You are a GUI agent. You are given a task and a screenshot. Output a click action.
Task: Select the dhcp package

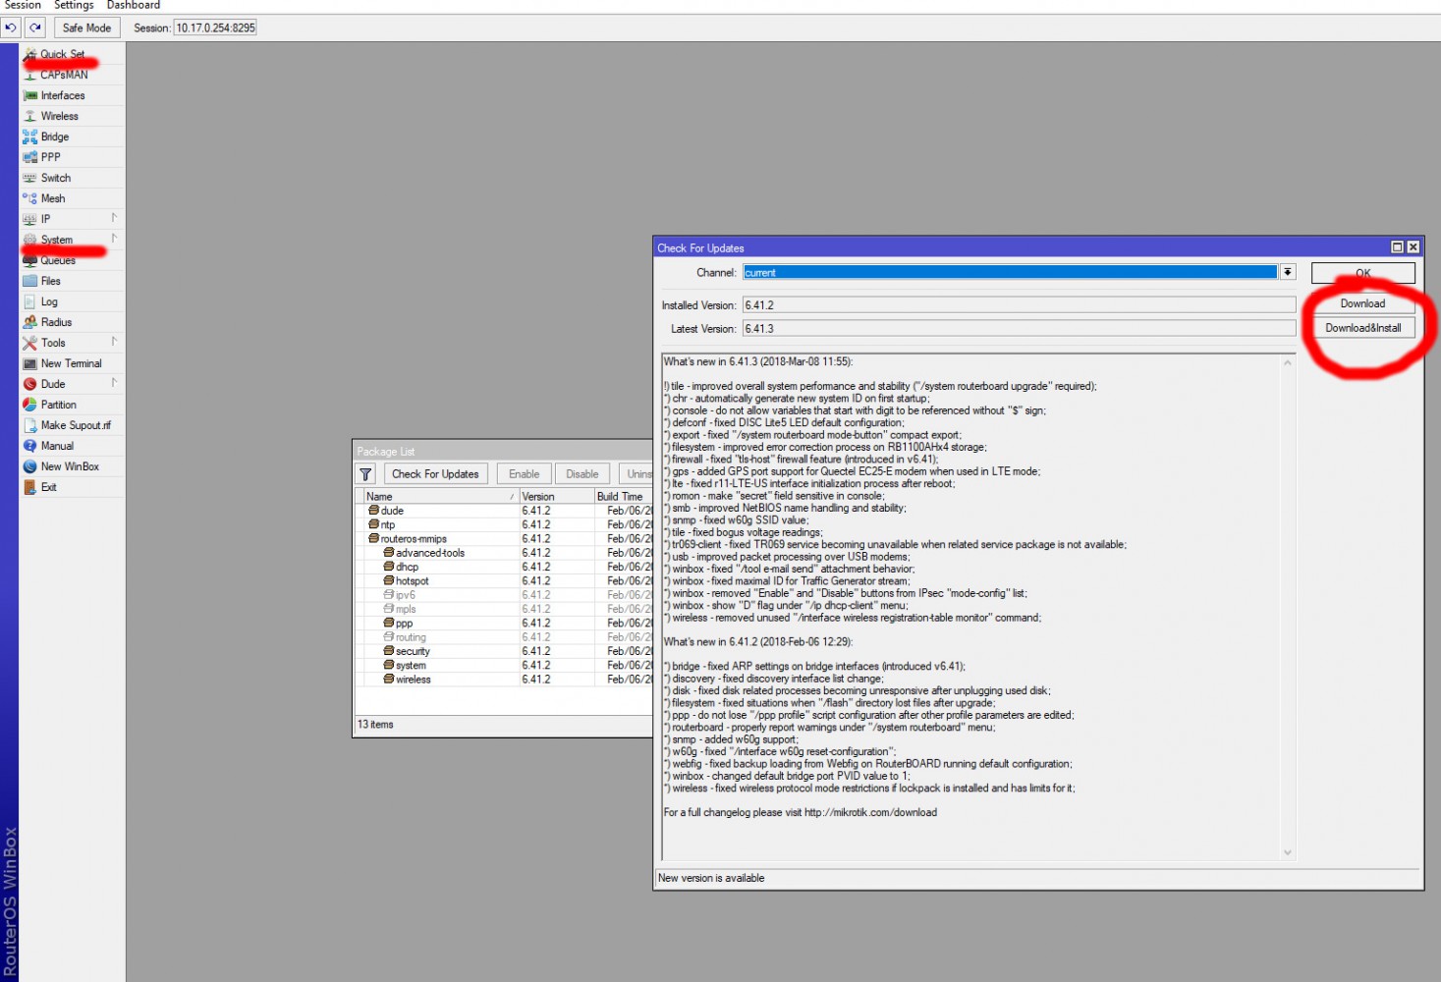pos(505,567)
